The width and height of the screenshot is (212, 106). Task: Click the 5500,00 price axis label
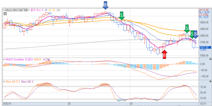[204, 56]
